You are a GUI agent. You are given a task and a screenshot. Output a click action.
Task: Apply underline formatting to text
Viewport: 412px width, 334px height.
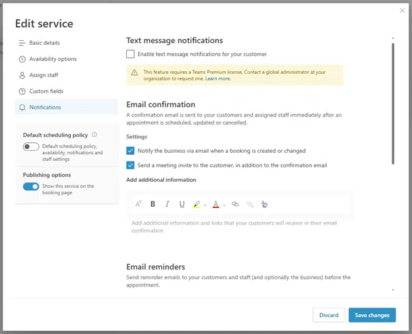coord(182,204)
